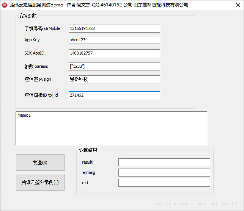Select the ext output field

(x=164, y=183)
